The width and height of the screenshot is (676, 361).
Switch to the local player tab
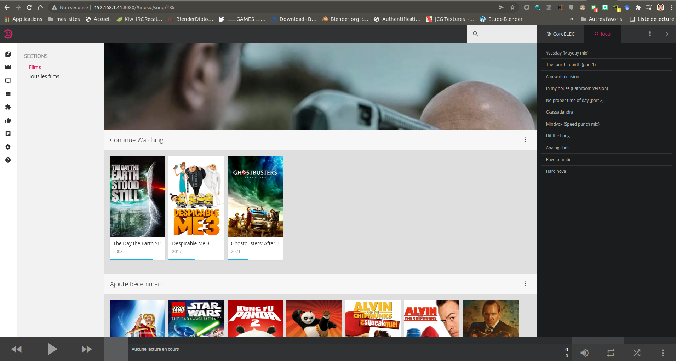[603, 34]
